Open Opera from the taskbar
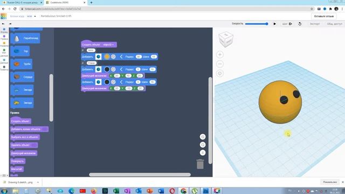 172,191
